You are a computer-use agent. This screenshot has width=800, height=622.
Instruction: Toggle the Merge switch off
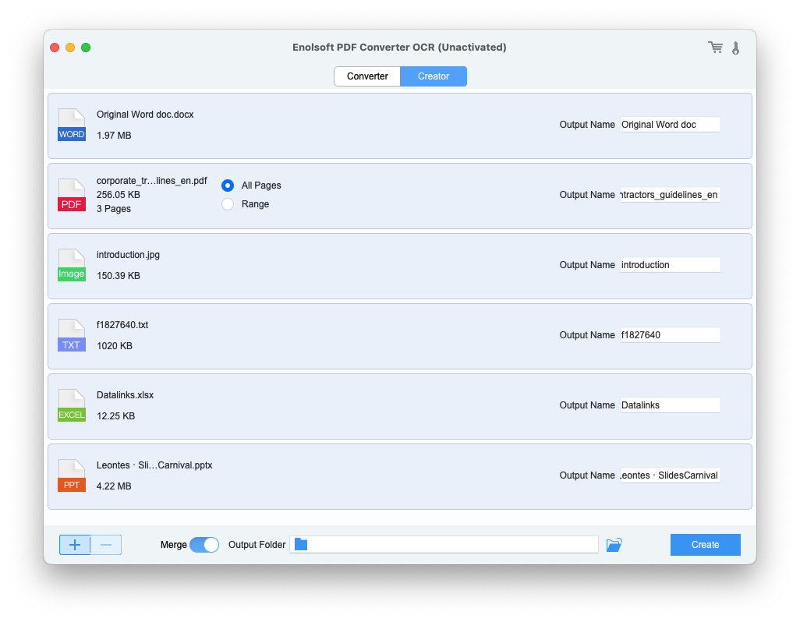point(204,545)
